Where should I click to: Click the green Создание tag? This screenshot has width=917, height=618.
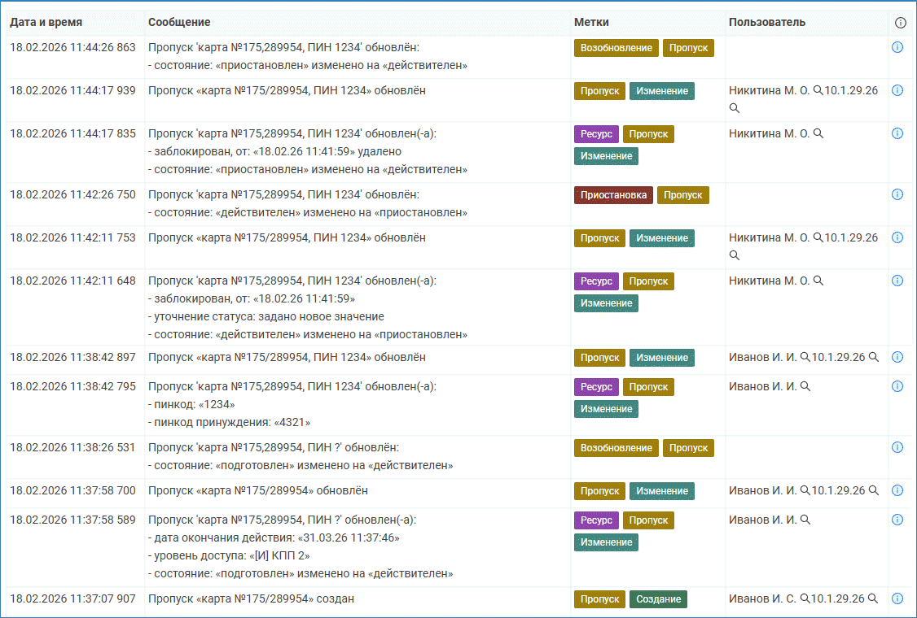tap(658, 599)
